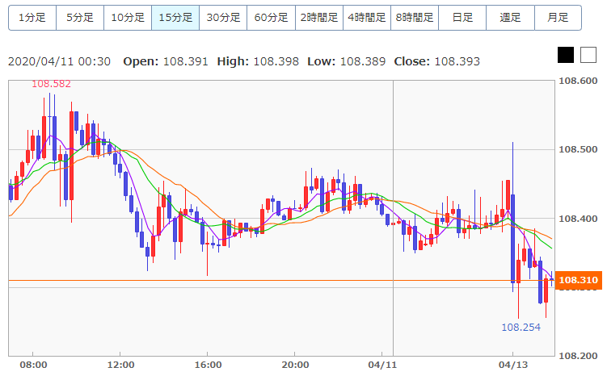Click the 108.254 low price marker
This screenshot has height=376, width=607.
pyautogui.click(x=521, y=328)
